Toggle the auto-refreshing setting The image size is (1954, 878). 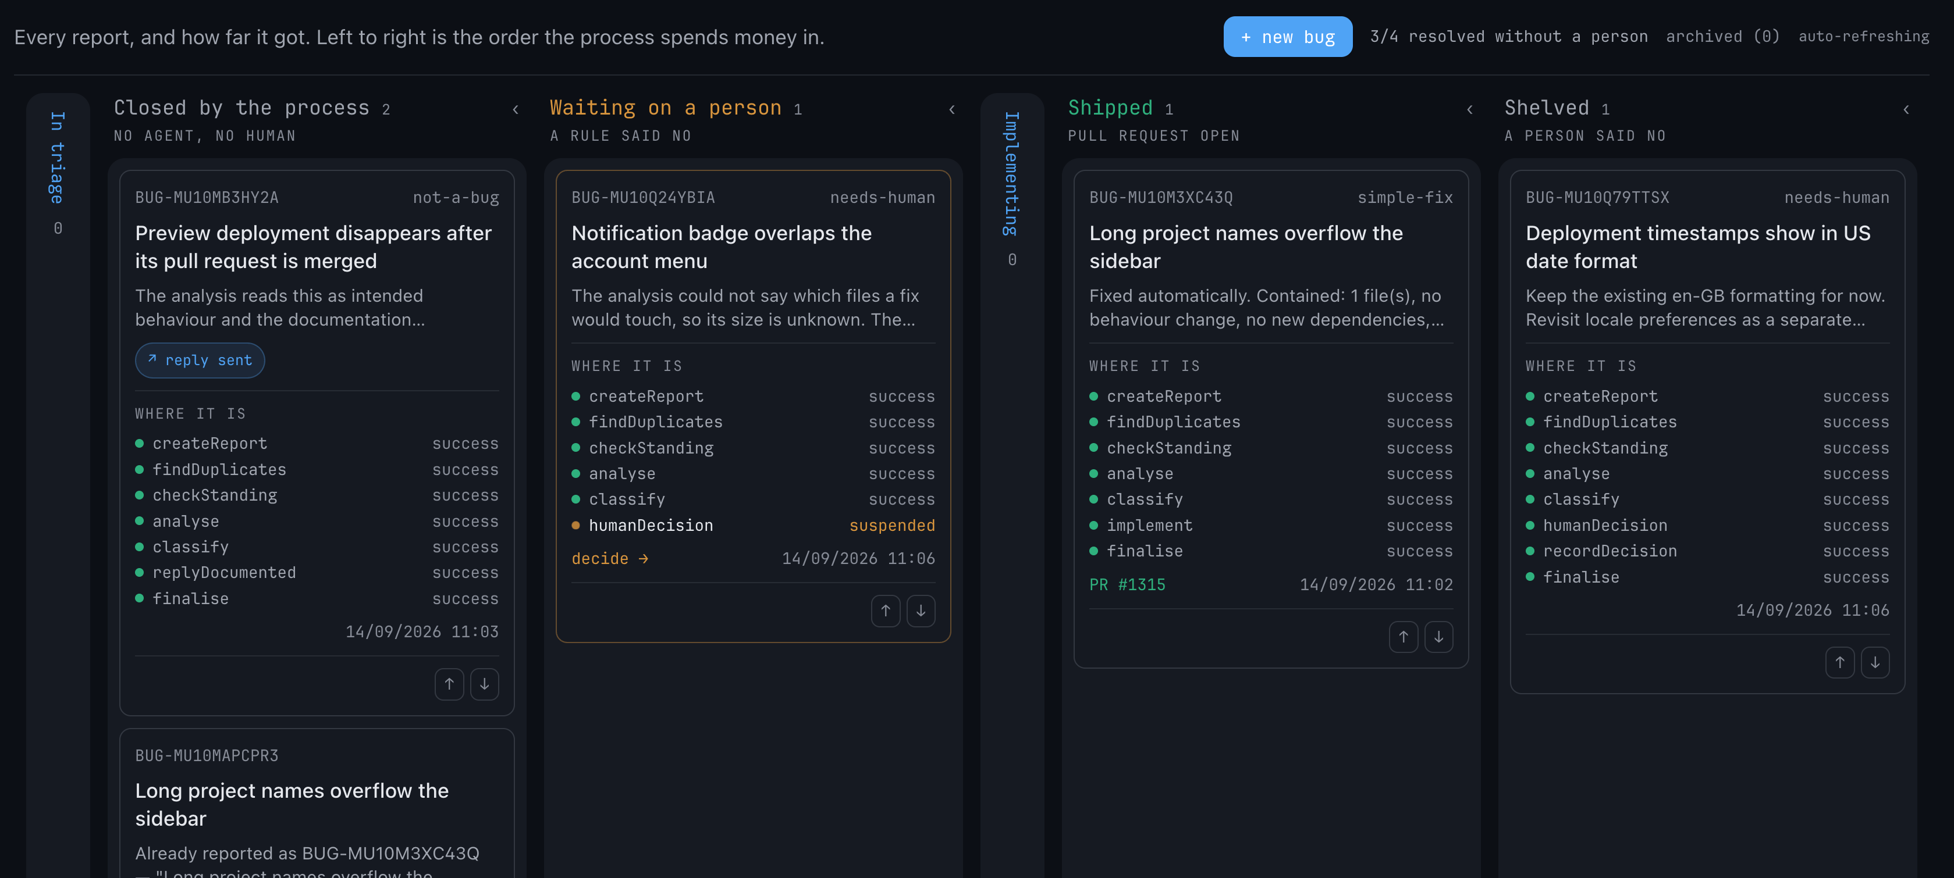tap(1863, 37)
